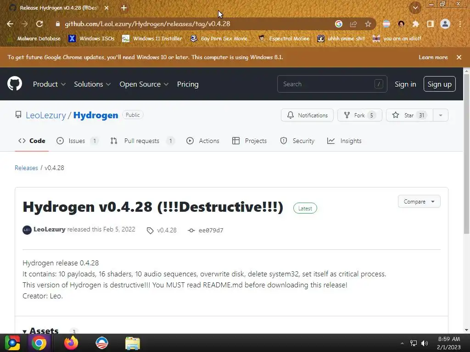
Task: Switch to the Insights tab
Action: 344,141
